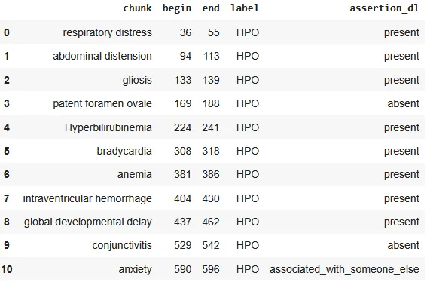The width and height of the screenshot is (427, 282).
Task: Click the end column header
Action: 211,8
